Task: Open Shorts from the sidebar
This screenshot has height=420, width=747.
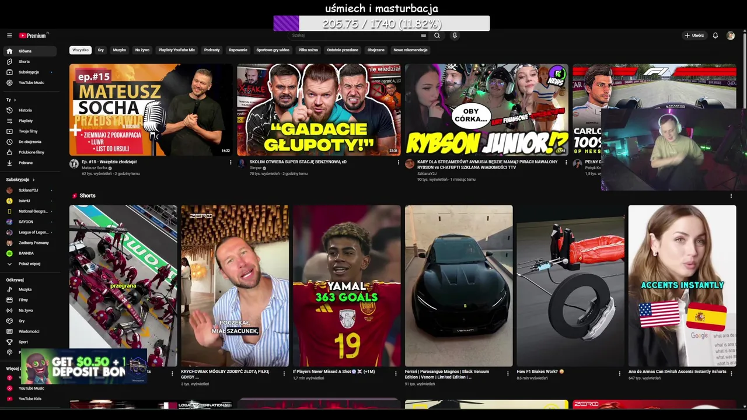Action: [30, 62]
